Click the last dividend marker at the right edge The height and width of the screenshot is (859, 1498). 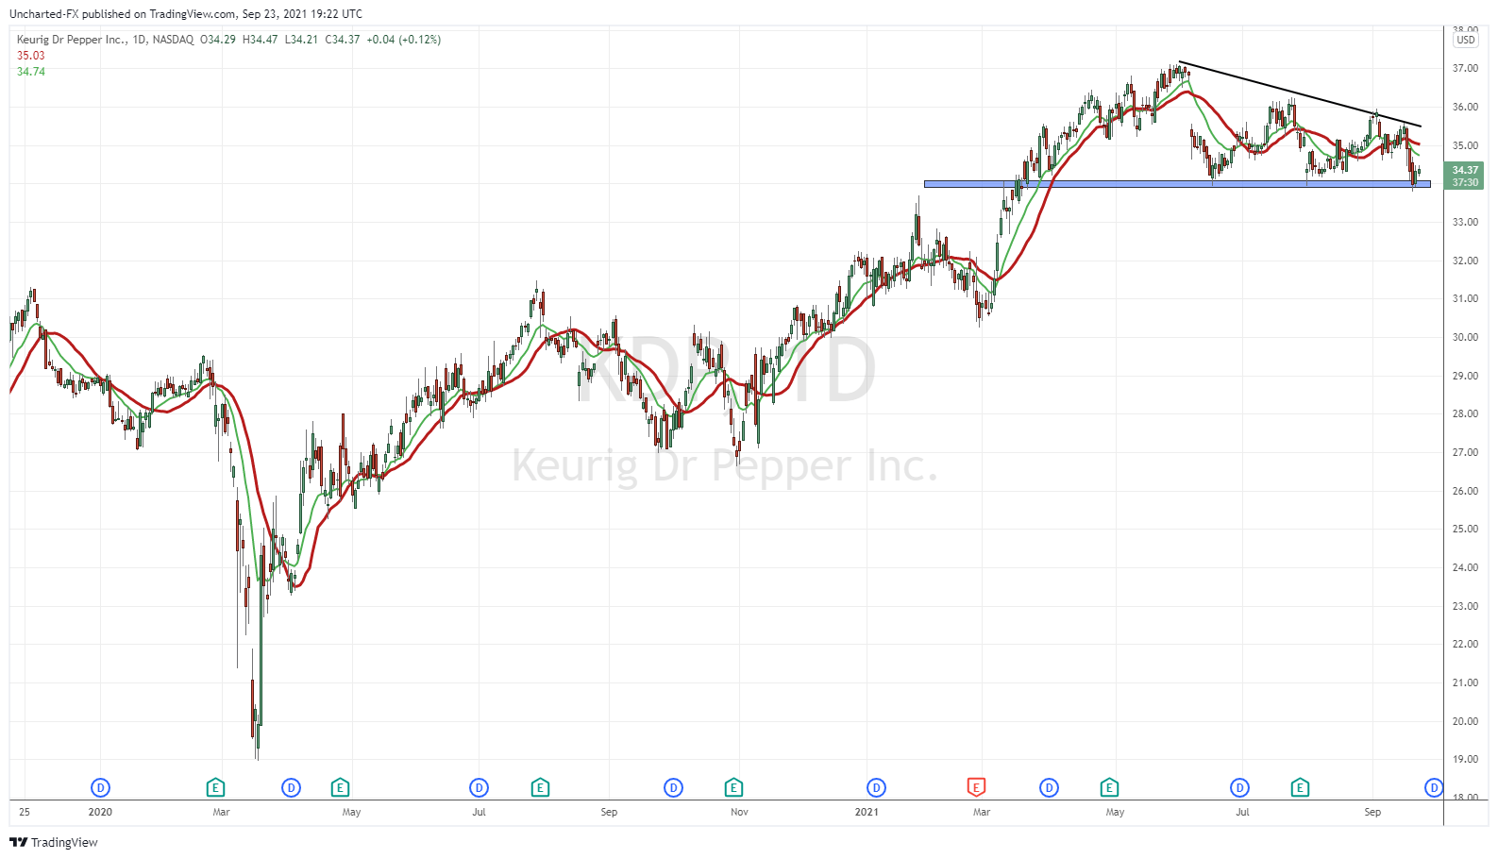(1434, 787)
